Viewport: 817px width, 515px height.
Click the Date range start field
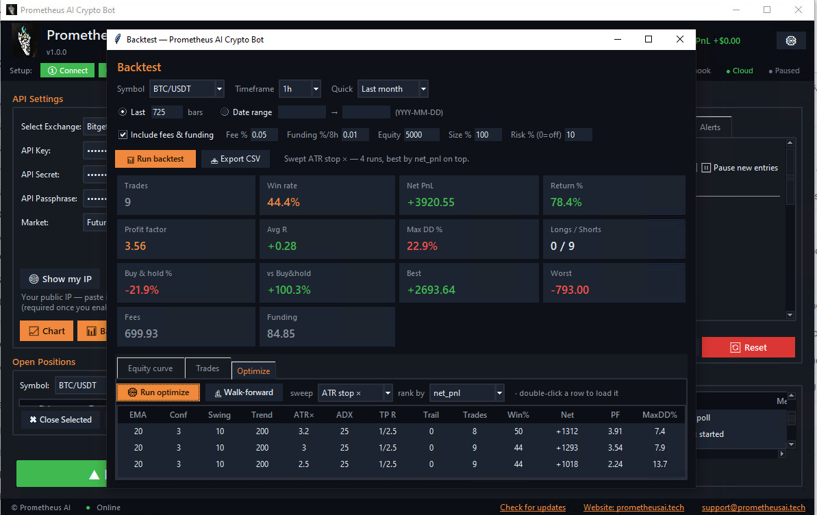[x=302, y=112]
